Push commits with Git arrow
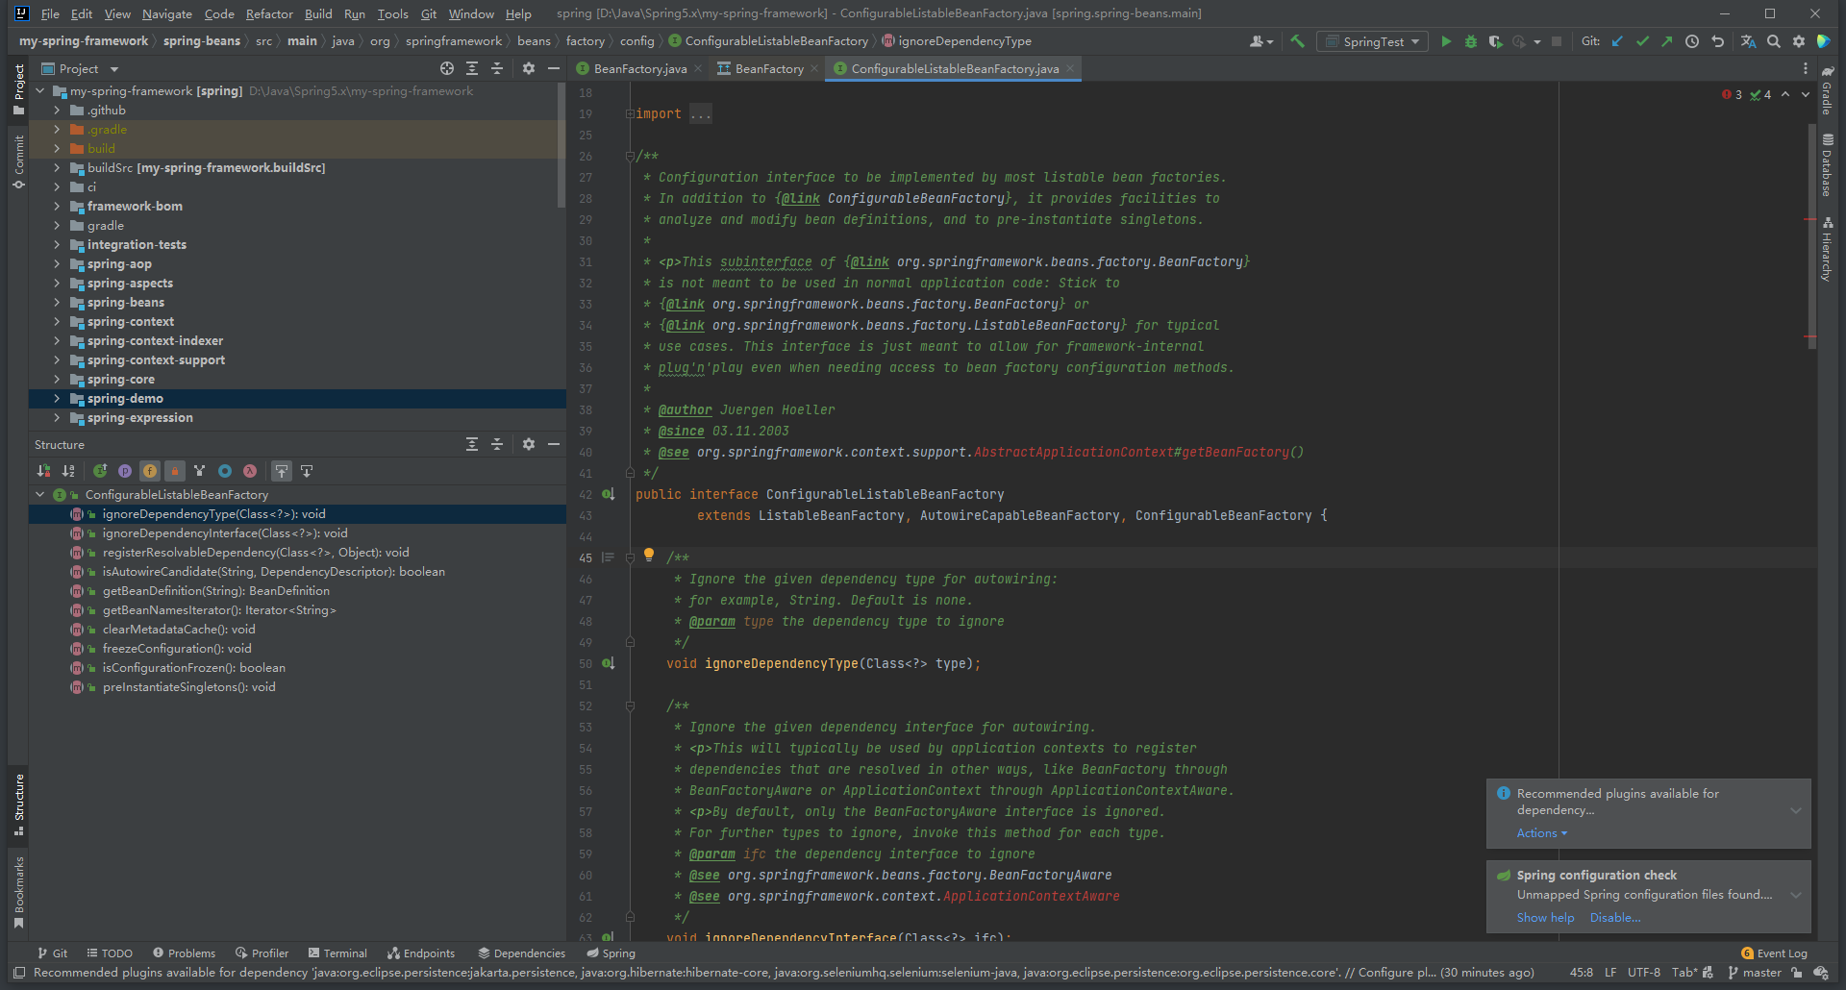The height and width of the screenshot is (990, 1846). coord(1667,41)
